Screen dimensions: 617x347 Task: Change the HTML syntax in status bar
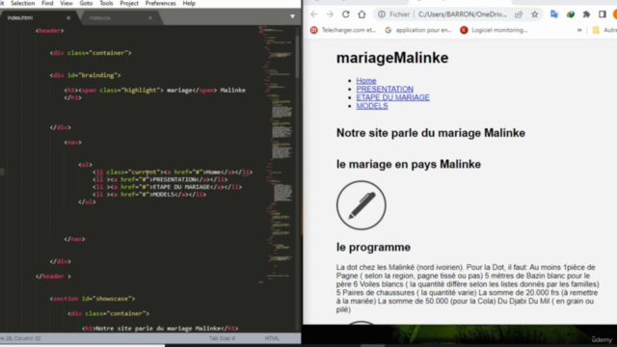[x=272, y=338]
